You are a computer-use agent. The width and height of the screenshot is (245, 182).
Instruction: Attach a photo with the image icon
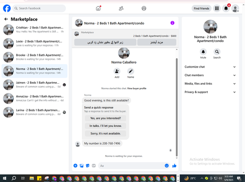(x=81, y=166)
